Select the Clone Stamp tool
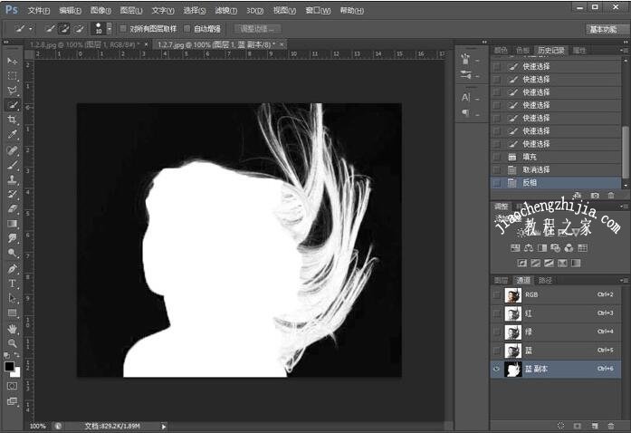The image size is (631, 433). coord(12,179)
